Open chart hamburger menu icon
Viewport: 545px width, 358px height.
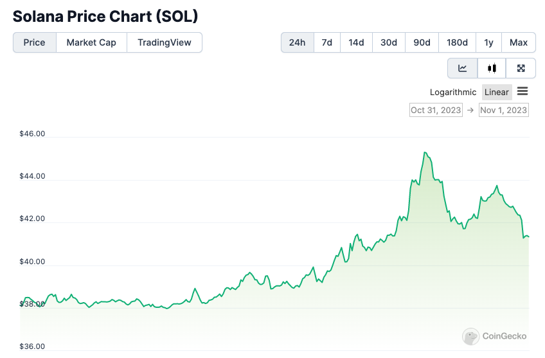pos(523,92)
